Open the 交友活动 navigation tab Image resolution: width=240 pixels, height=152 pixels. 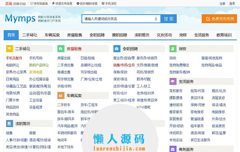click(164, 35)
